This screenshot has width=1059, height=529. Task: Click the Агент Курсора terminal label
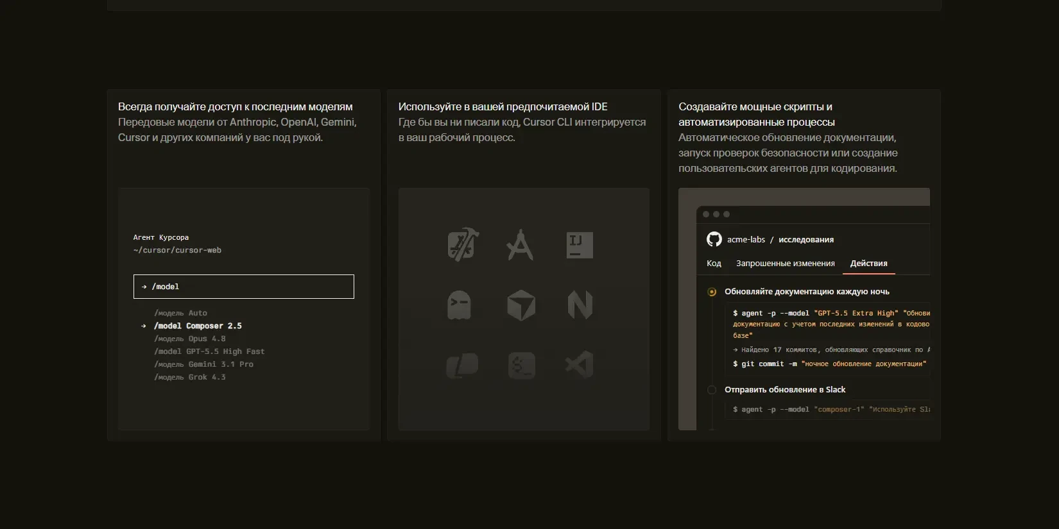[x=161, y=237]
